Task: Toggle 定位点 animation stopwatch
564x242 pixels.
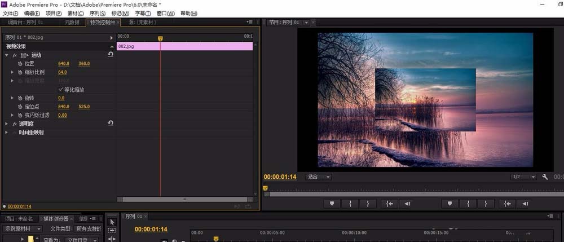Action: click(20, 107)
